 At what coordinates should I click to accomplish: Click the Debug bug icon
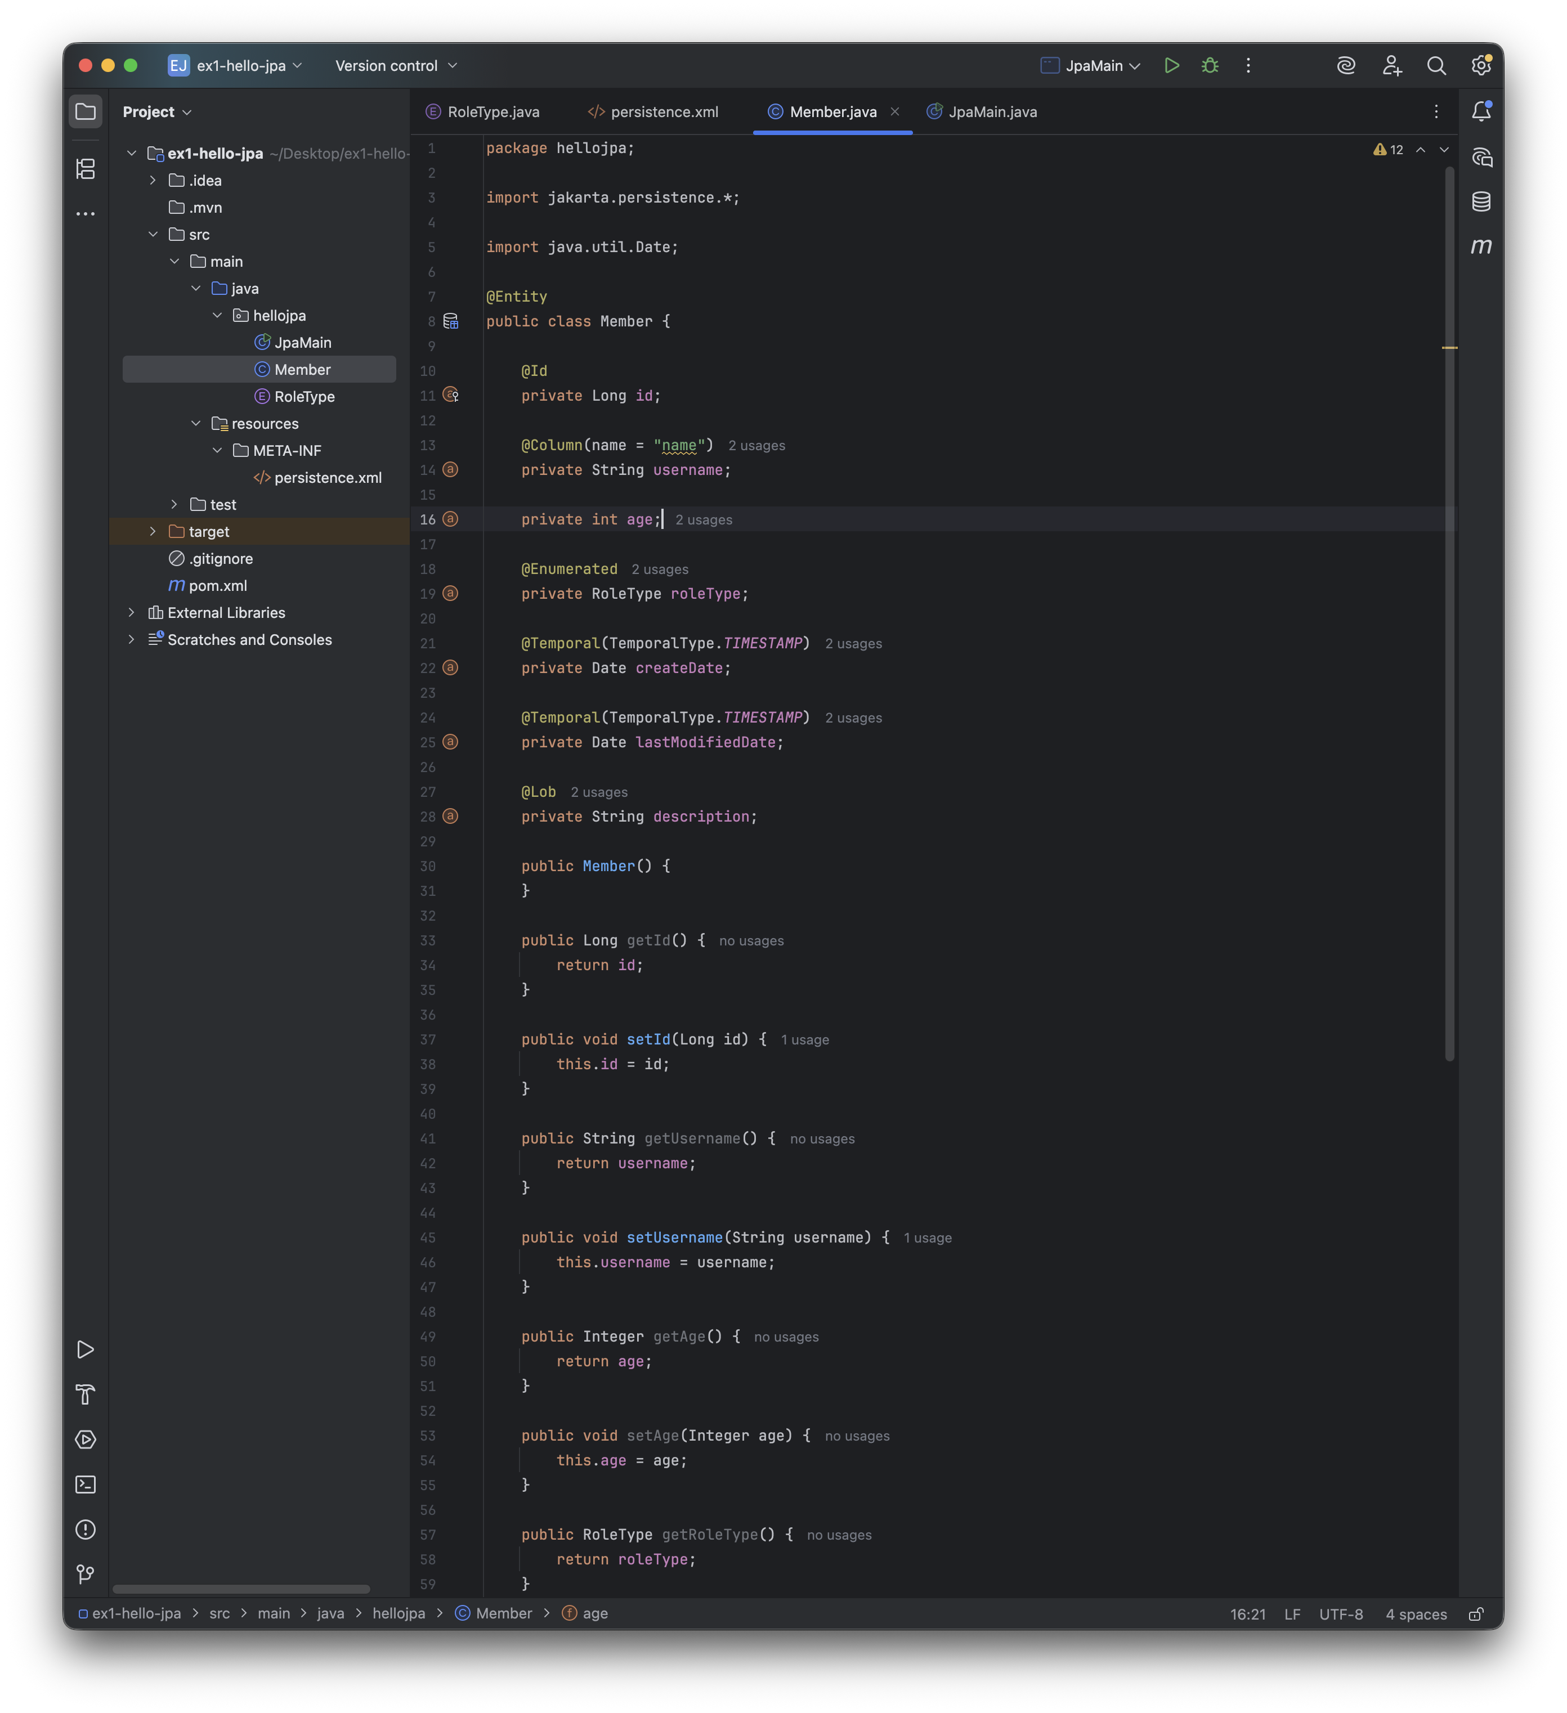coord(1210,65)
